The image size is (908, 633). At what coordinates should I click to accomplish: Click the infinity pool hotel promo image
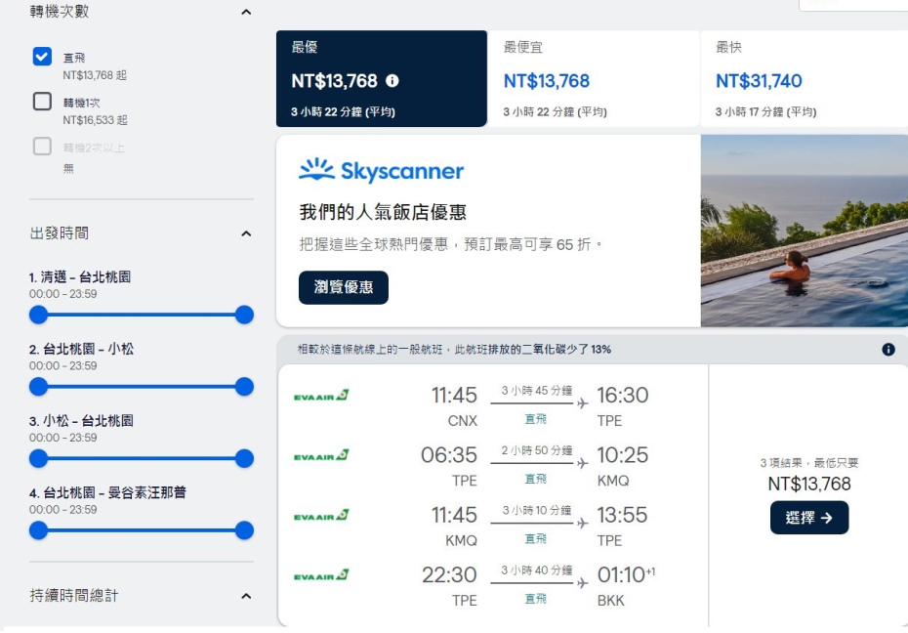click(805, 232)
